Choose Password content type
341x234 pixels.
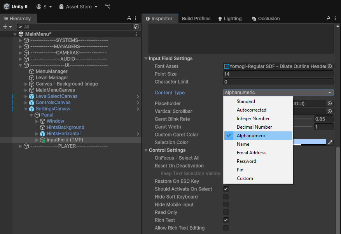tap(258, 161)
